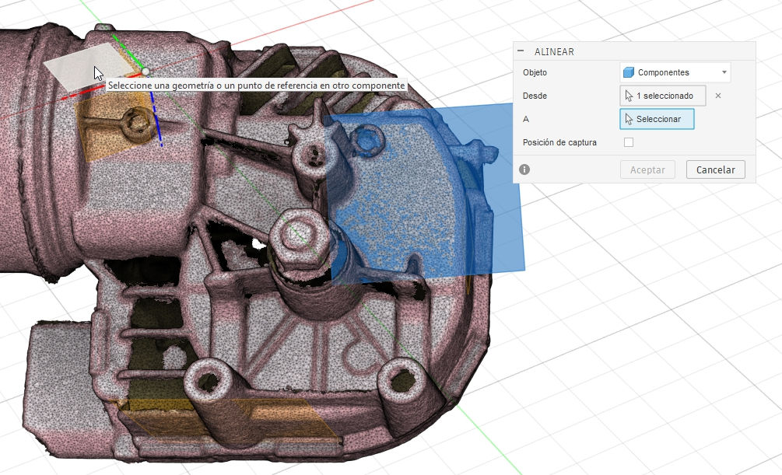Screen dimensions: 782x475
Task: Collapse the ALINEAR dialog with the minus icon
Action: [x=521, y=51]
